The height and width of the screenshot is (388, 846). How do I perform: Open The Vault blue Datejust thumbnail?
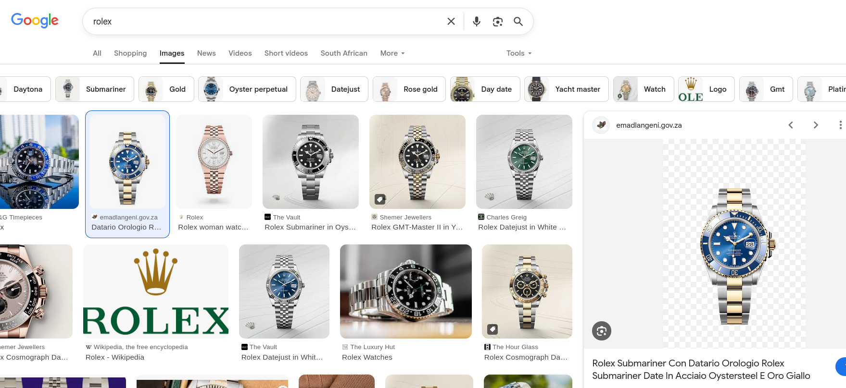pos(284,291)
